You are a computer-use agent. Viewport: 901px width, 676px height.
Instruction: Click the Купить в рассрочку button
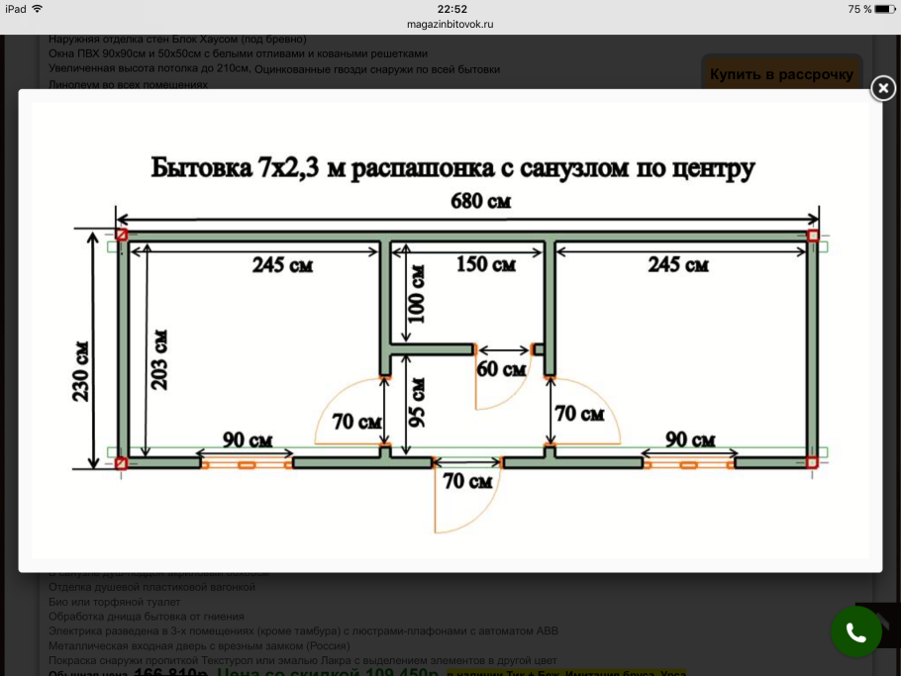pos(781,74)
